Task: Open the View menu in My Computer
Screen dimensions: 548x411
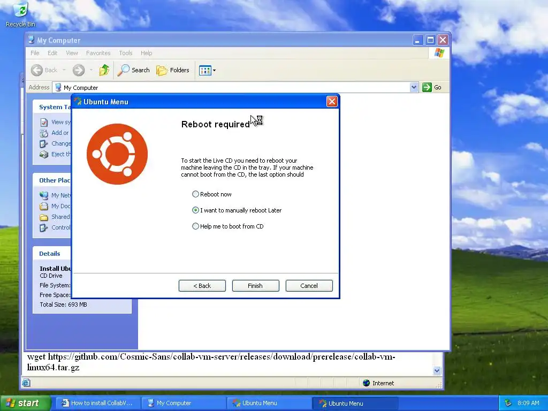Action: (x=72, y=53)
